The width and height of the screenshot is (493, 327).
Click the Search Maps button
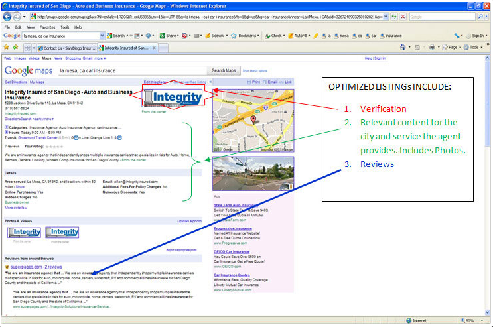[224, 71]
